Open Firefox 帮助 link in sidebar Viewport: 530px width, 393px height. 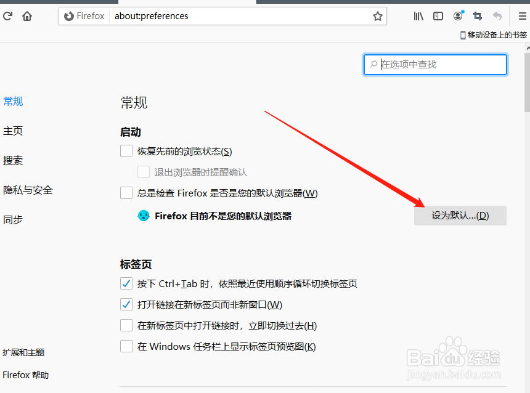point(26,375)
